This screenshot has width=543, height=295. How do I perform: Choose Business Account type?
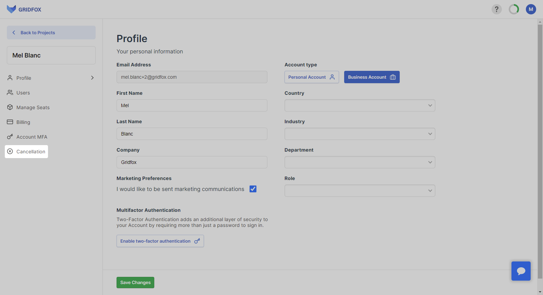point(372,77)
